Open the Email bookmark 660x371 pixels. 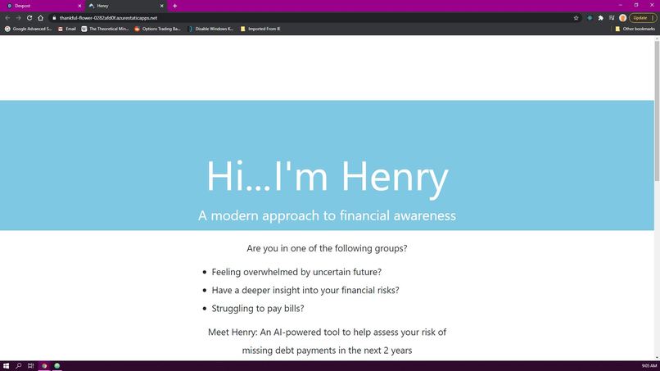coord(67,29)
